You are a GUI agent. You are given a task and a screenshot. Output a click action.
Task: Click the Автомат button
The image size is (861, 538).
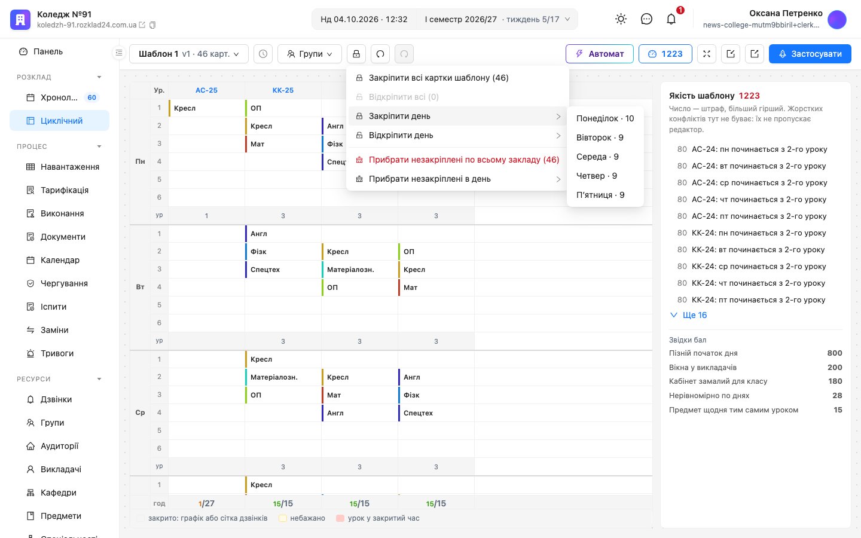(x=600, y=54)
